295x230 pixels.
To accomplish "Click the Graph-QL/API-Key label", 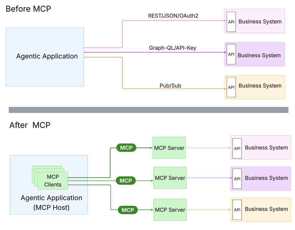I will pyautogui.click(x=173, y=48).
